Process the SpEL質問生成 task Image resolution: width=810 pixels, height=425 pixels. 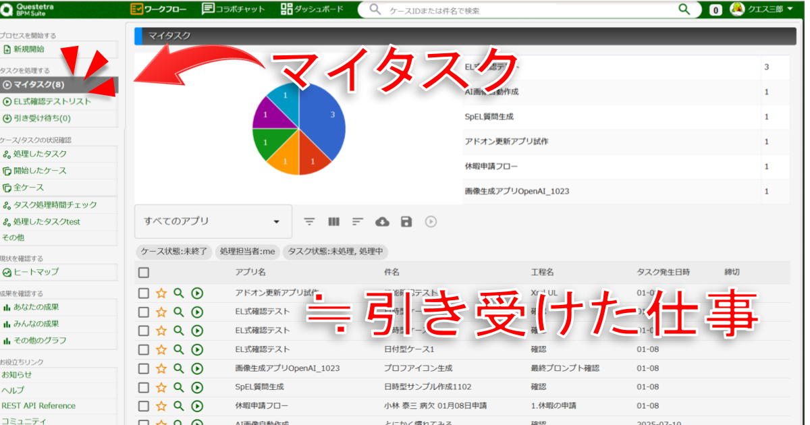(x=197, y=387)
